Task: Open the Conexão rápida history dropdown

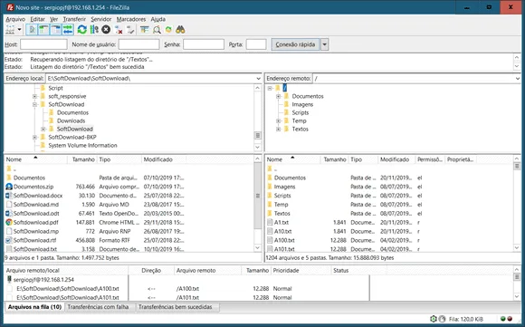Action: 324,44
